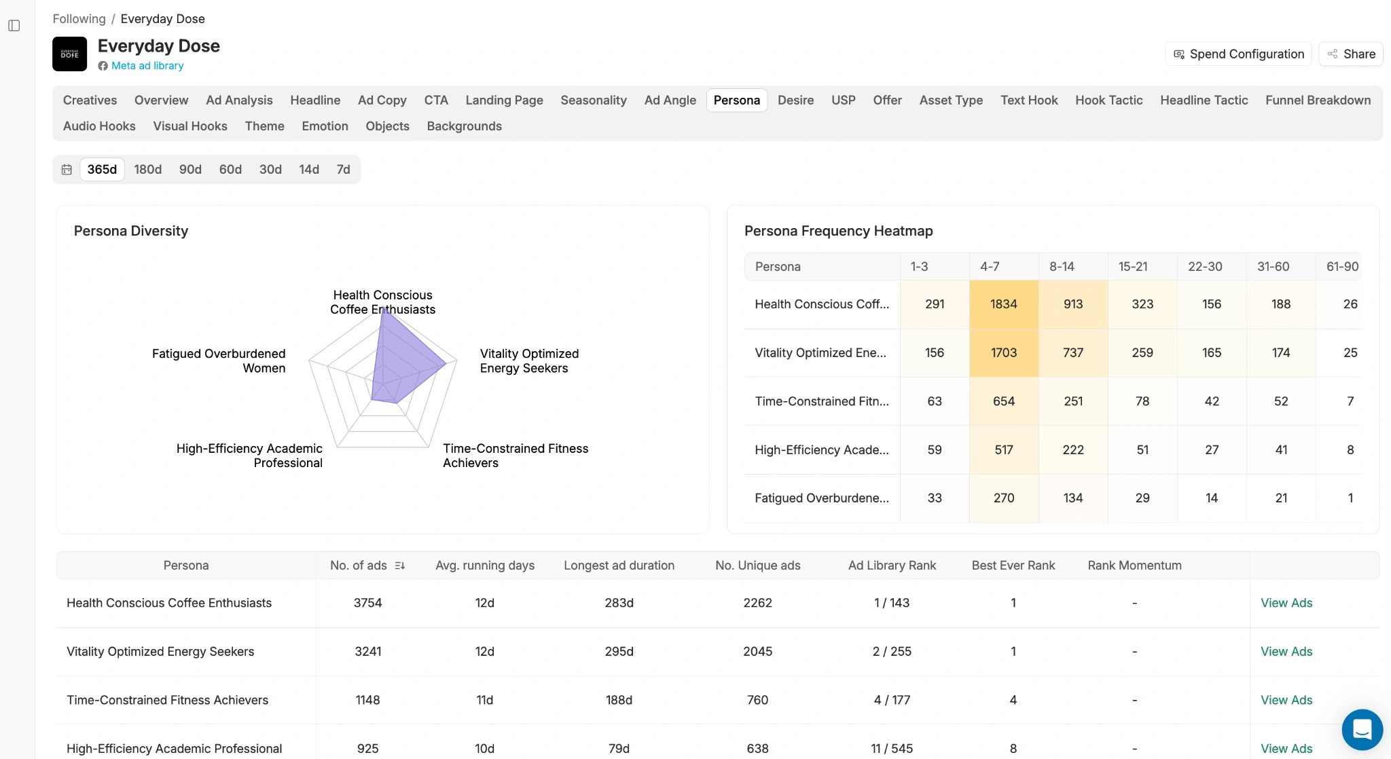Select the 7d time range

tap(343, 170)
